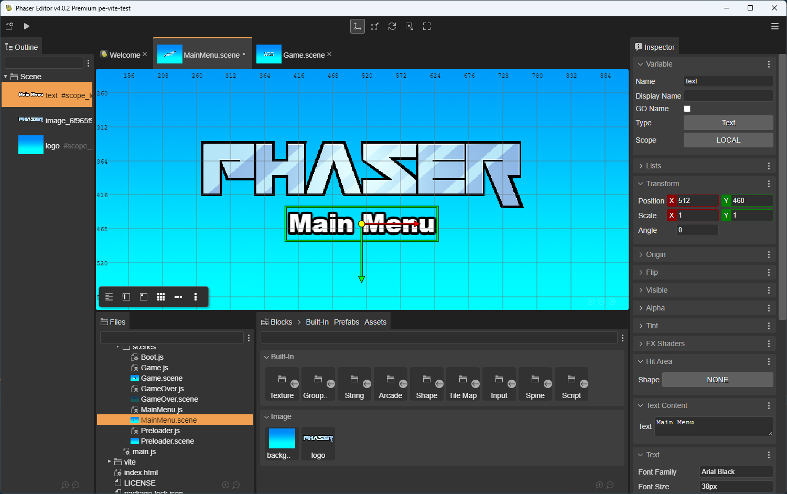
Task: Open the Assets tab in Blocks
Action: [375, 322]
